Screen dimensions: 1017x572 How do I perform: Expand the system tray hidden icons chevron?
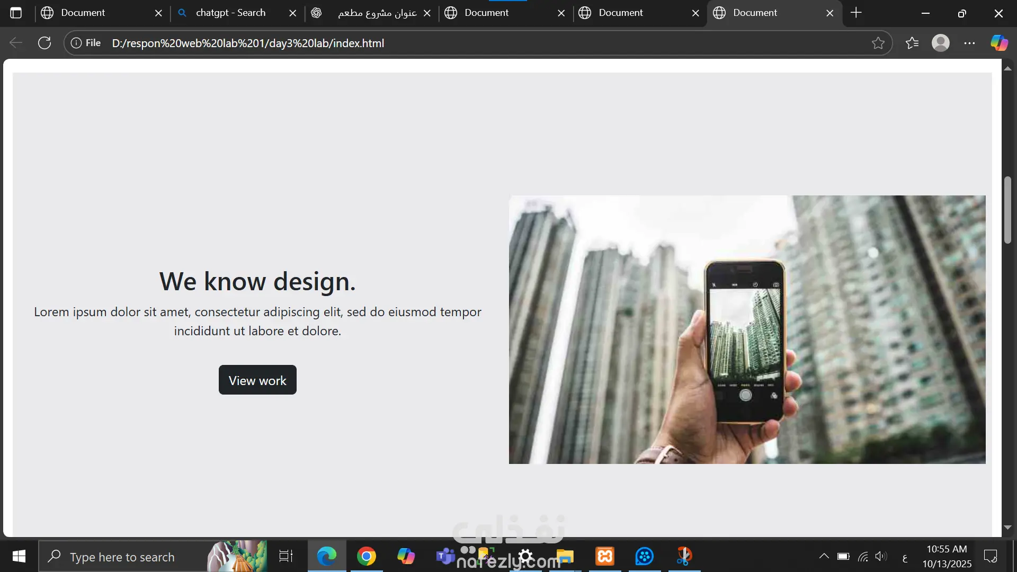click(x=824, y=556)
